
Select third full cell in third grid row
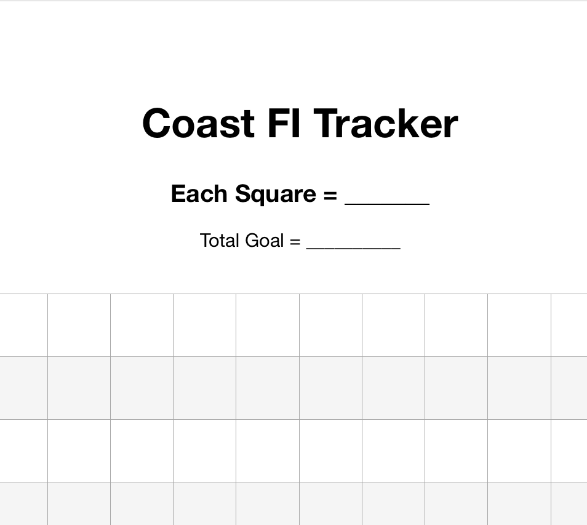pos(204,451)
